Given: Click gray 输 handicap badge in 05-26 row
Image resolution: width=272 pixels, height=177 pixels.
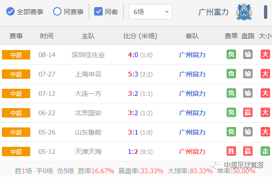Looking at the screenshot, I should point(248,132).
